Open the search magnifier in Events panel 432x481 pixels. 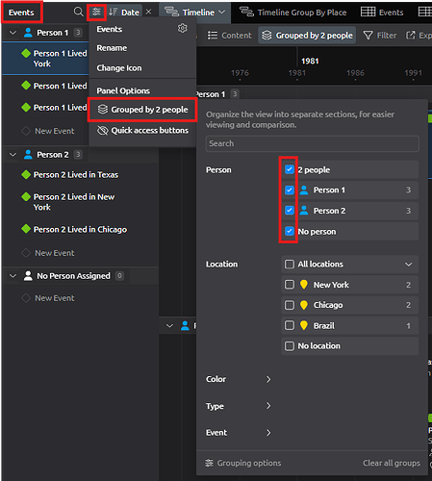click(x=78, y=13)
